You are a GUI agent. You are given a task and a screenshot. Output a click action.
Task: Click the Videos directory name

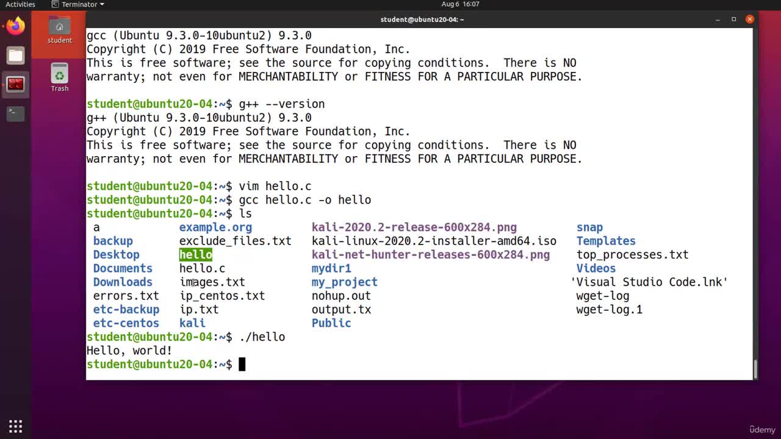(596, 268)
